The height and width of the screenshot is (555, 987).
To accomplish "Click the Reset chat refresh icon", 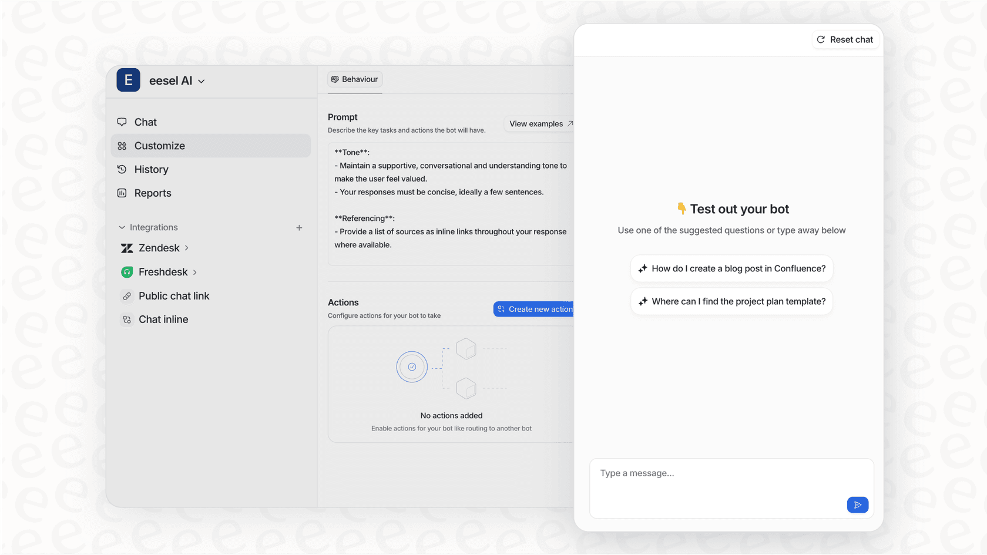I will click(x=821, y=39).
